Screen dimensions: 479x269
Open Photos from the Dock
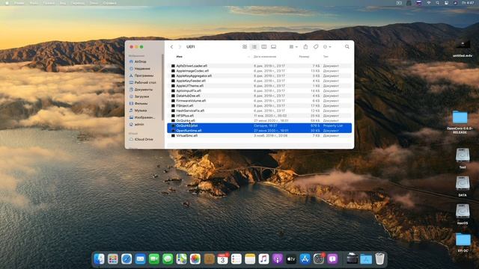(195, 259)
